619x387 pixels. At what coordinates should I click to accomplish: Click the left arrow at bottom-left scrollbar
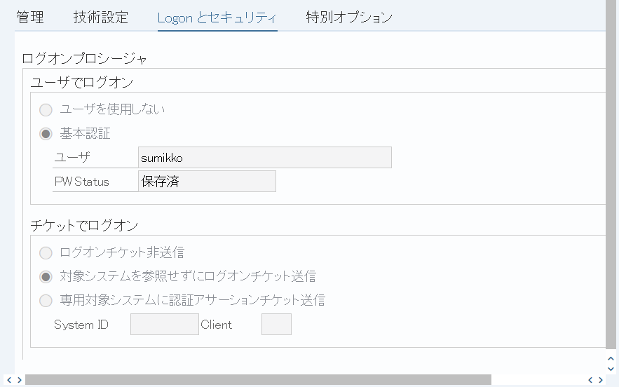pos(9,380)
